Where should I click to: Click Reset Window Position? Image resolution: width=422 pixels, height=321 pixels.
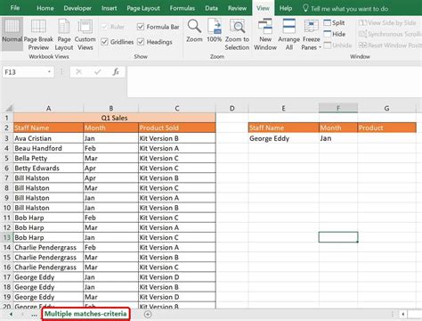pyautogui.click(x=390, y=45)
